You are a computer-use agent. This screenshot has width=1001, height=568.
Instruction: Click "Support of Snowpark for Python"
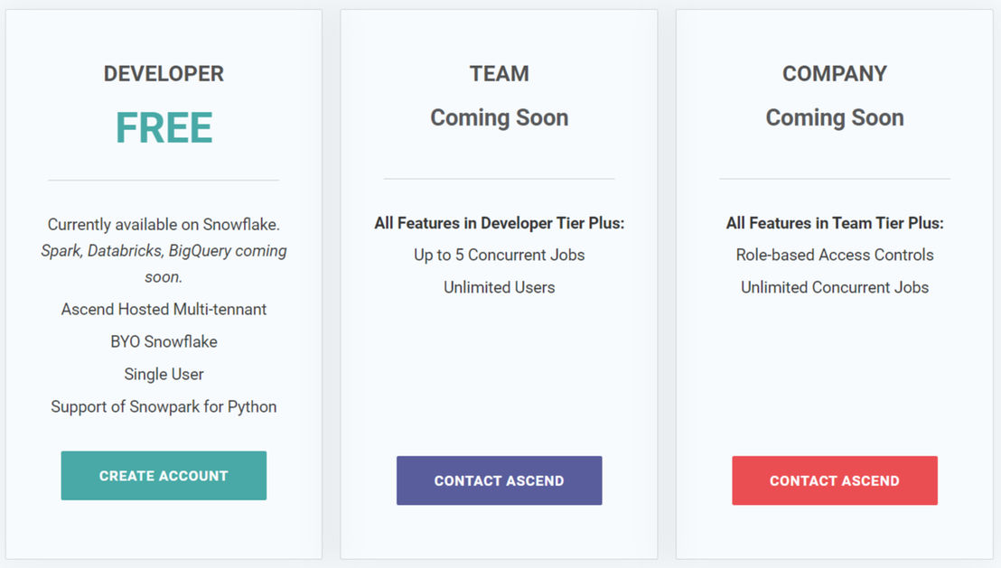[x=164, y=407]
